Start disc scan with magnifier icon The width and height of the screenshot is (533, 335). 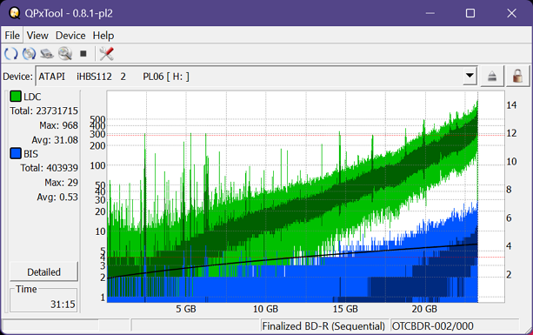pyautogui.click(x=65, y=54)
